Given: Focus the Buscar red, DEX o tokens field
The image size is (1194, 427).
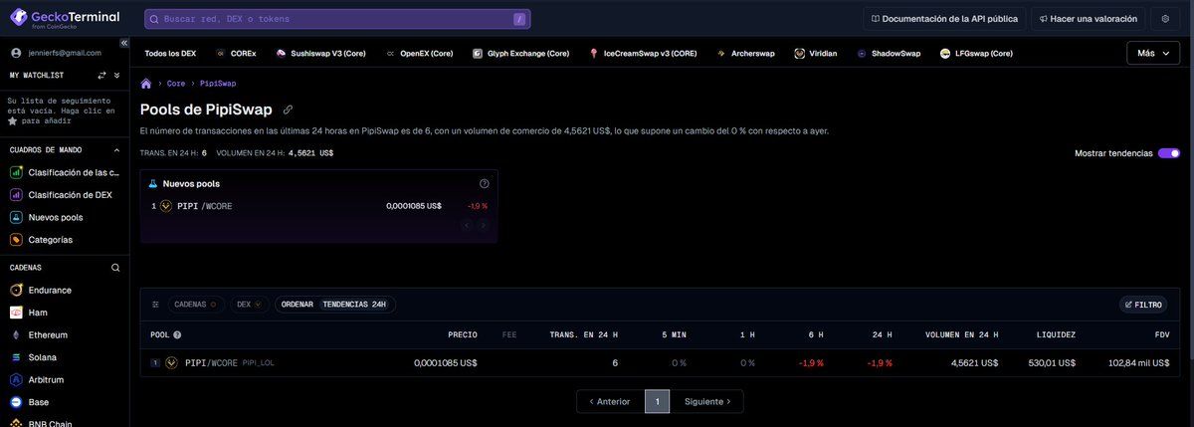Looking at the screenshot, I should [337, 19].
